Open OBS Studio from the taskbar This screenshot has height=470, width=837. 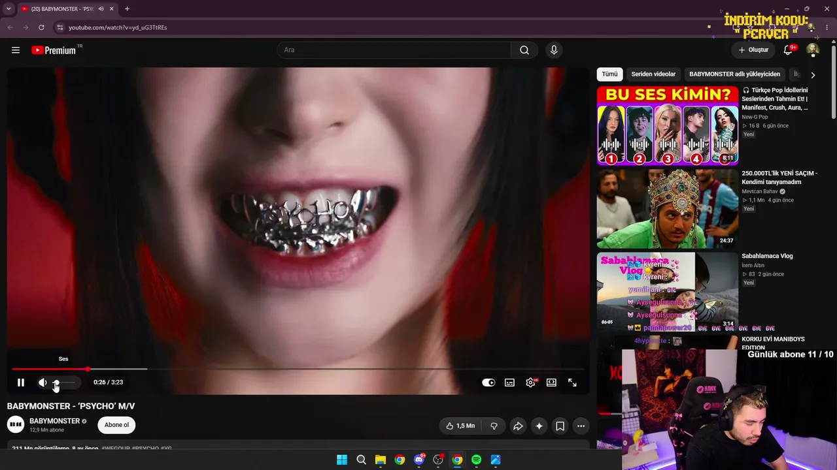click(438, 460)
